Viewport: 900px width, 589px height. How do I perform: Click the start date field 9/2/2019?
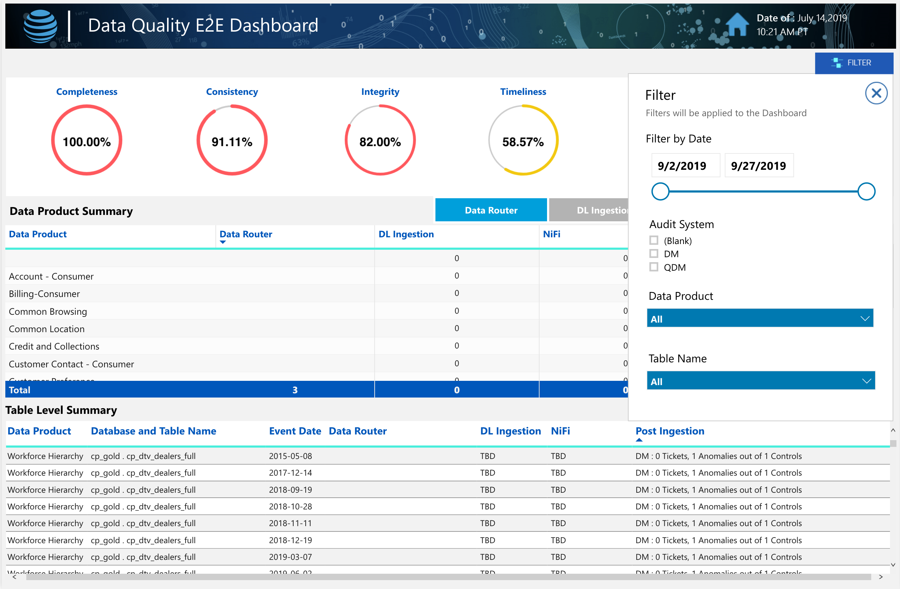pyautogui.click(x=685, y=166)
